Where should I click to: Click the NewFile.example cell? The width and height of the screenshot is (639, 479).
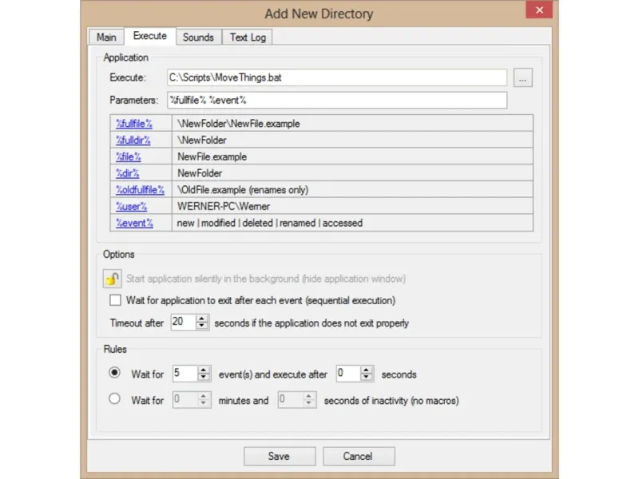click(x=352, y=156)
